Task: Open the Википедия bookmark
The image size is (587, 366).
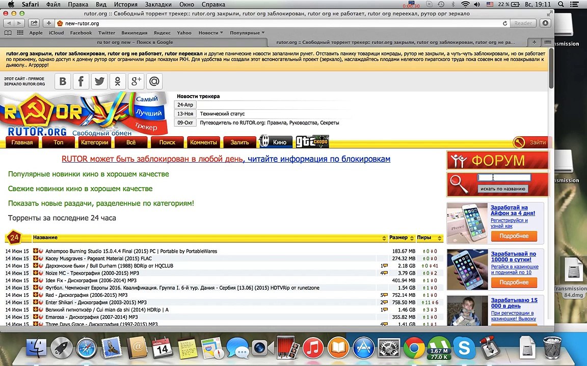Action: pos(135,33)
